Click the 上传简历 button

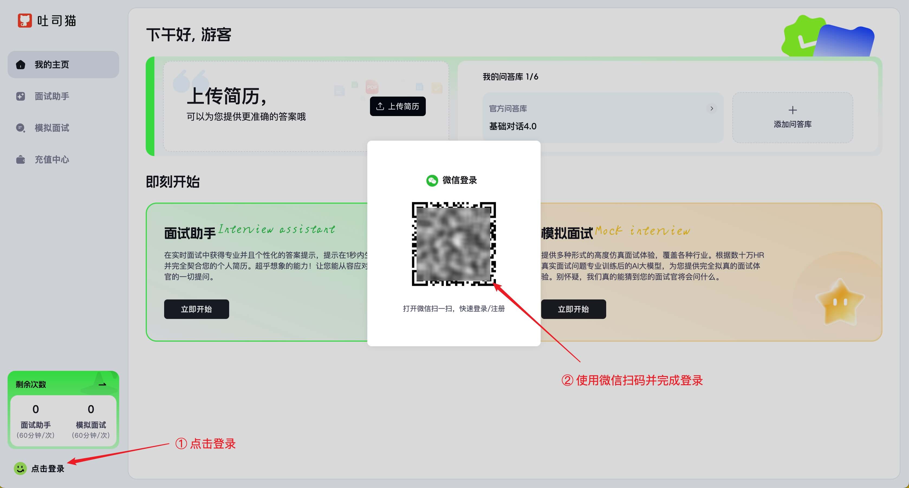pyautogui.click(x=398, y=106)
